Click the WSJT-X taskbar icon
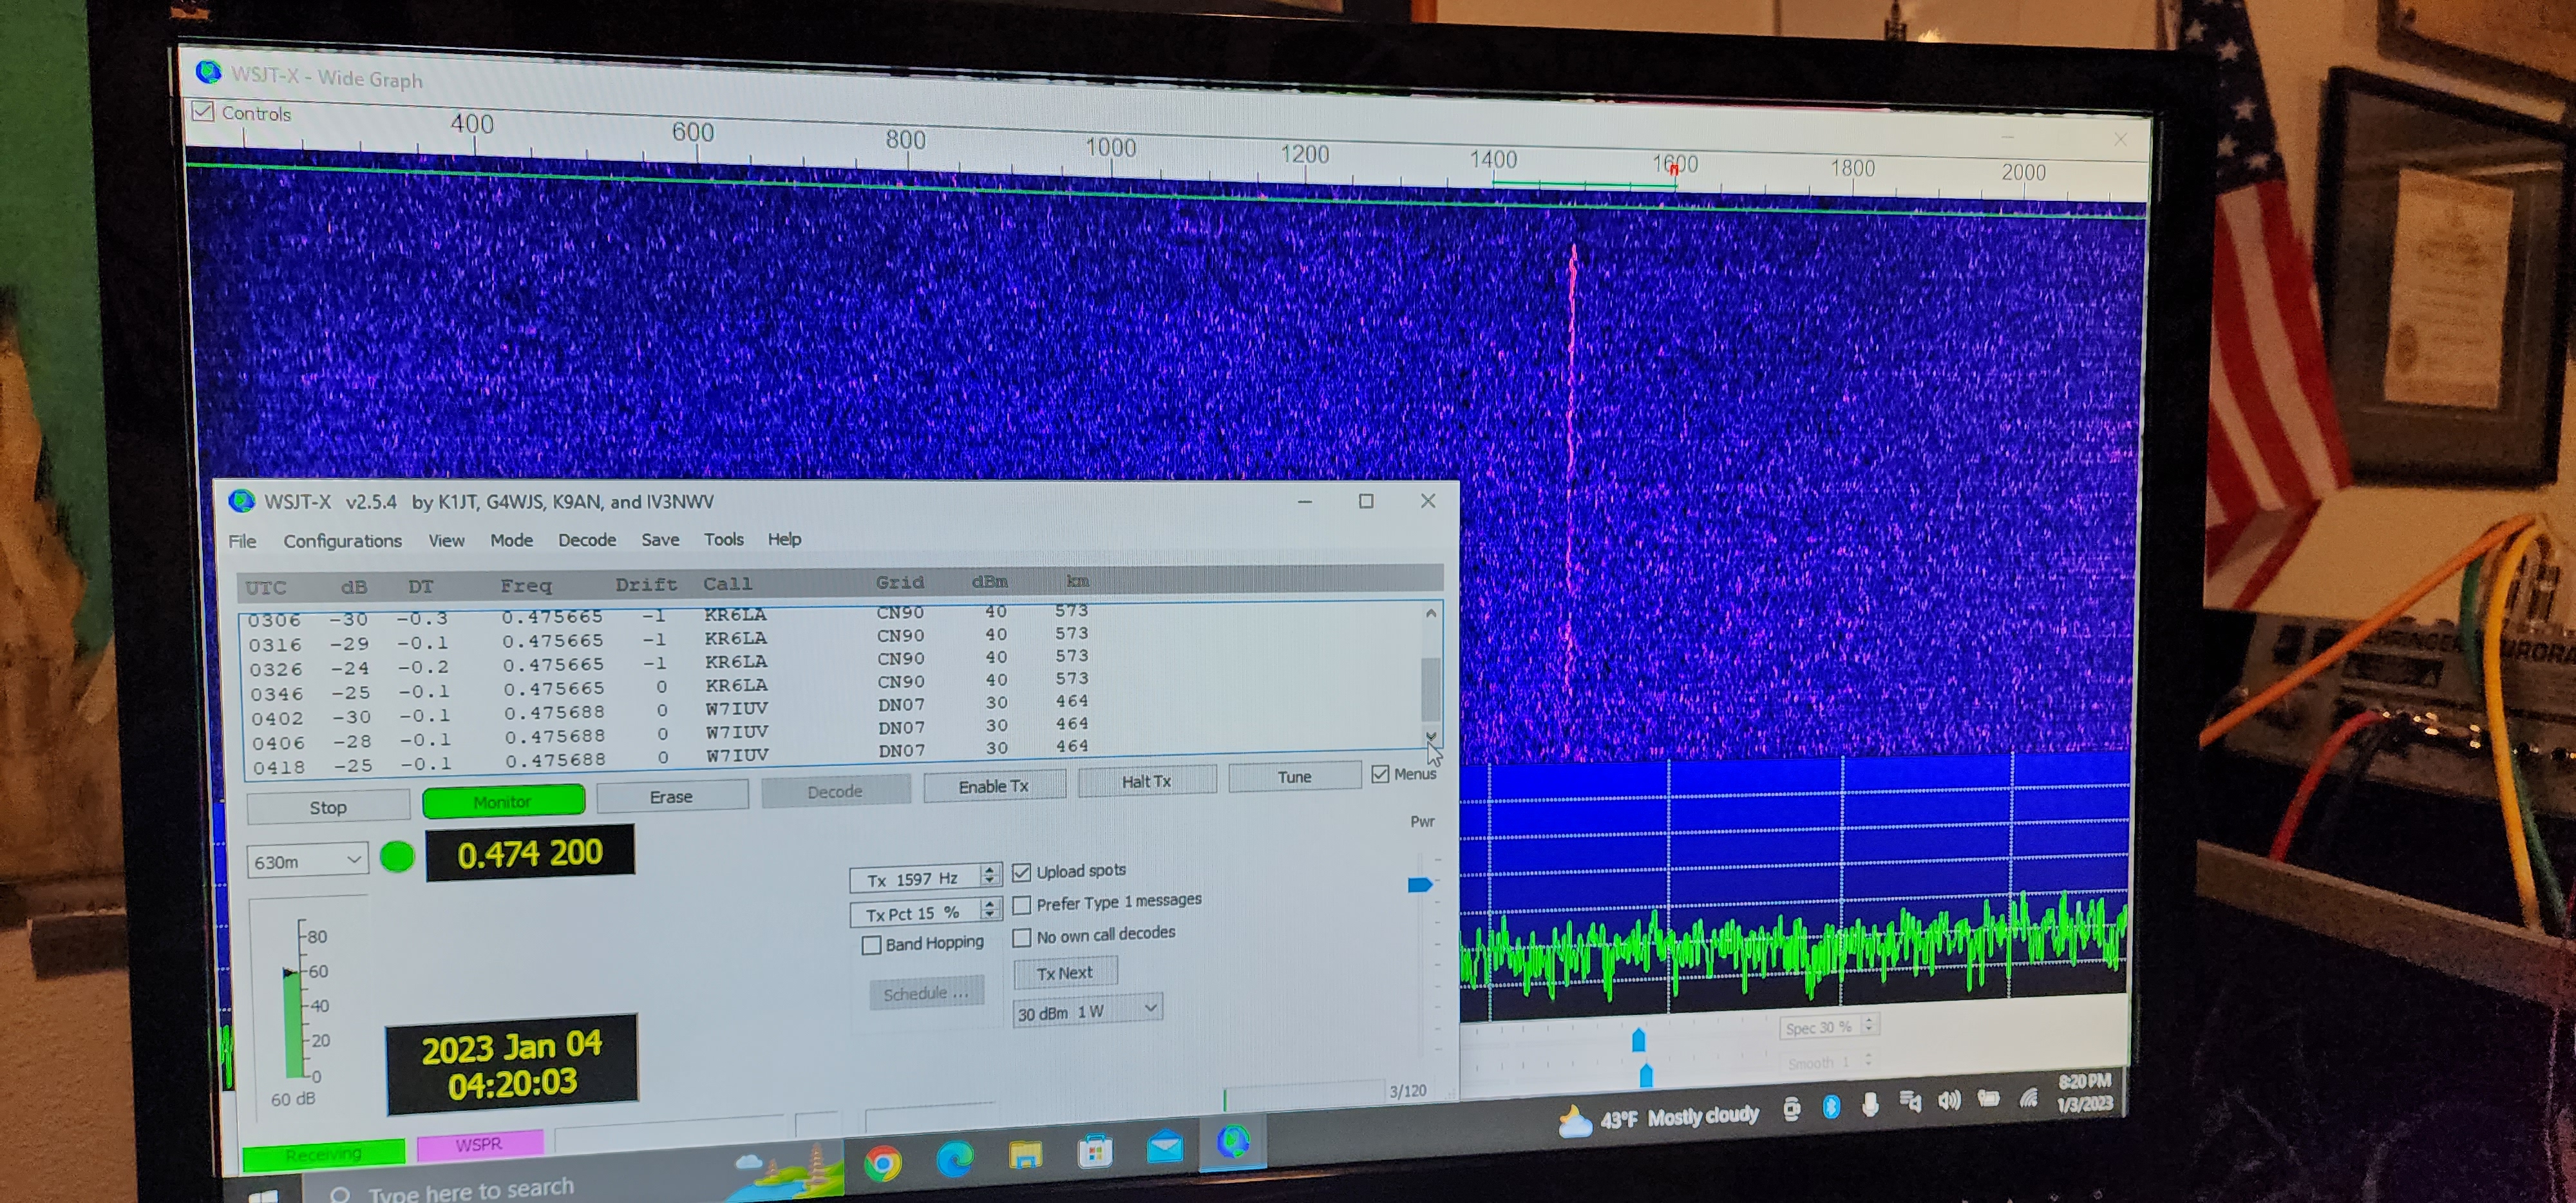 pyautogui.click(x=1233, y=1141)
